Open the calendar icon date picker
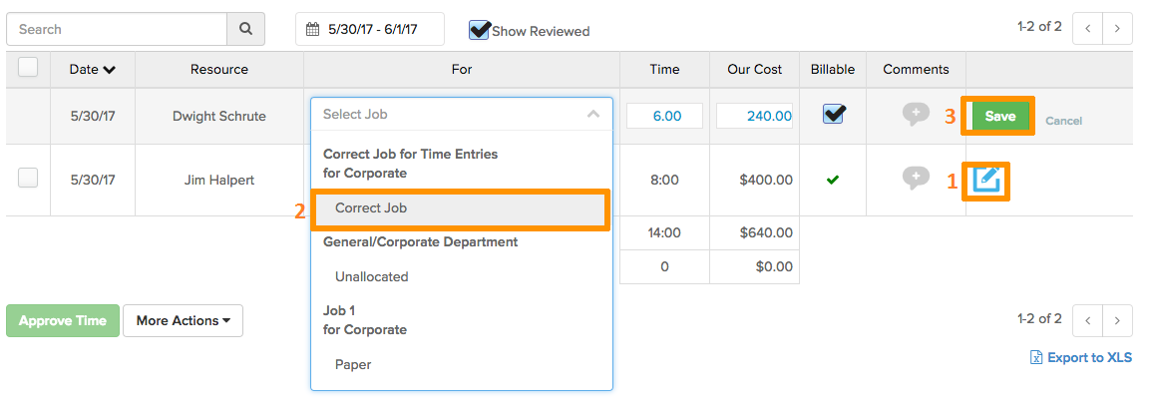 (313, 29)
